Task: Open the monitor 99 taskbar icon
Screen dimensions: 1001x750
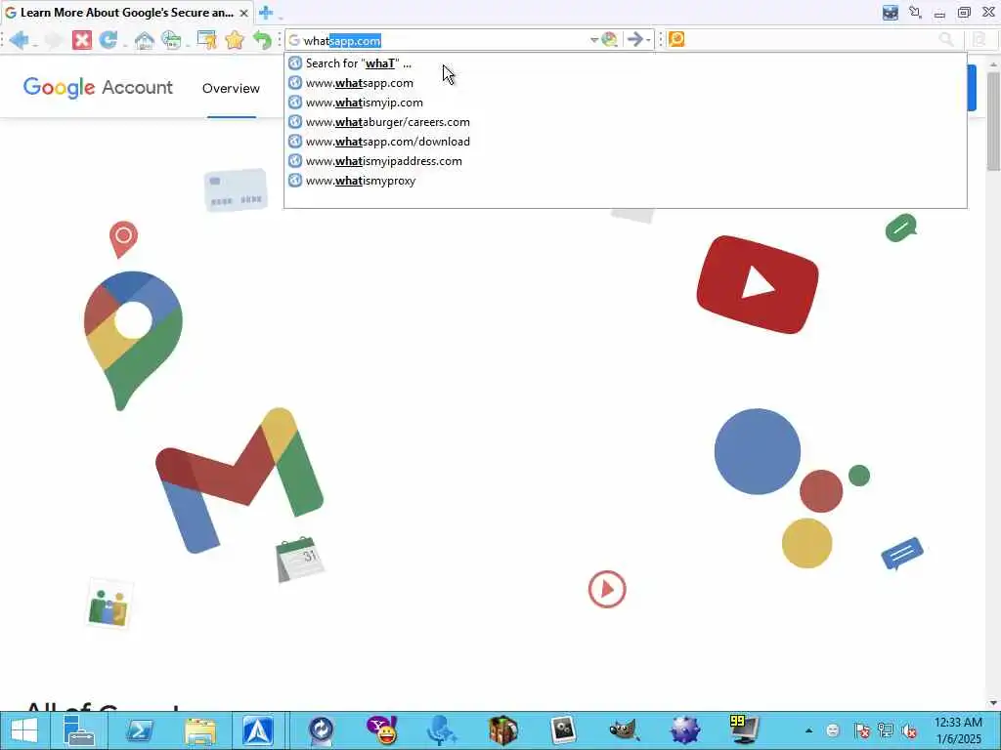Action: click(744, 730)
